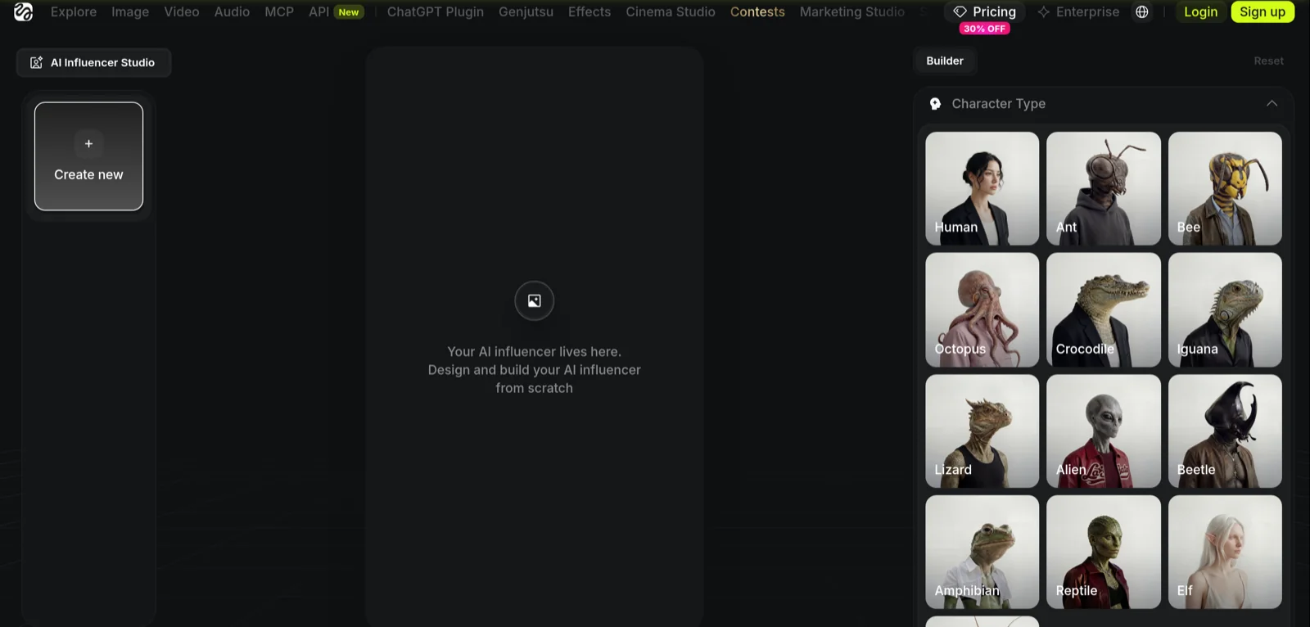Select the Ant character type
Image resolution: width=1310 pixels, height=627 pixels.
pos(1103,188)
